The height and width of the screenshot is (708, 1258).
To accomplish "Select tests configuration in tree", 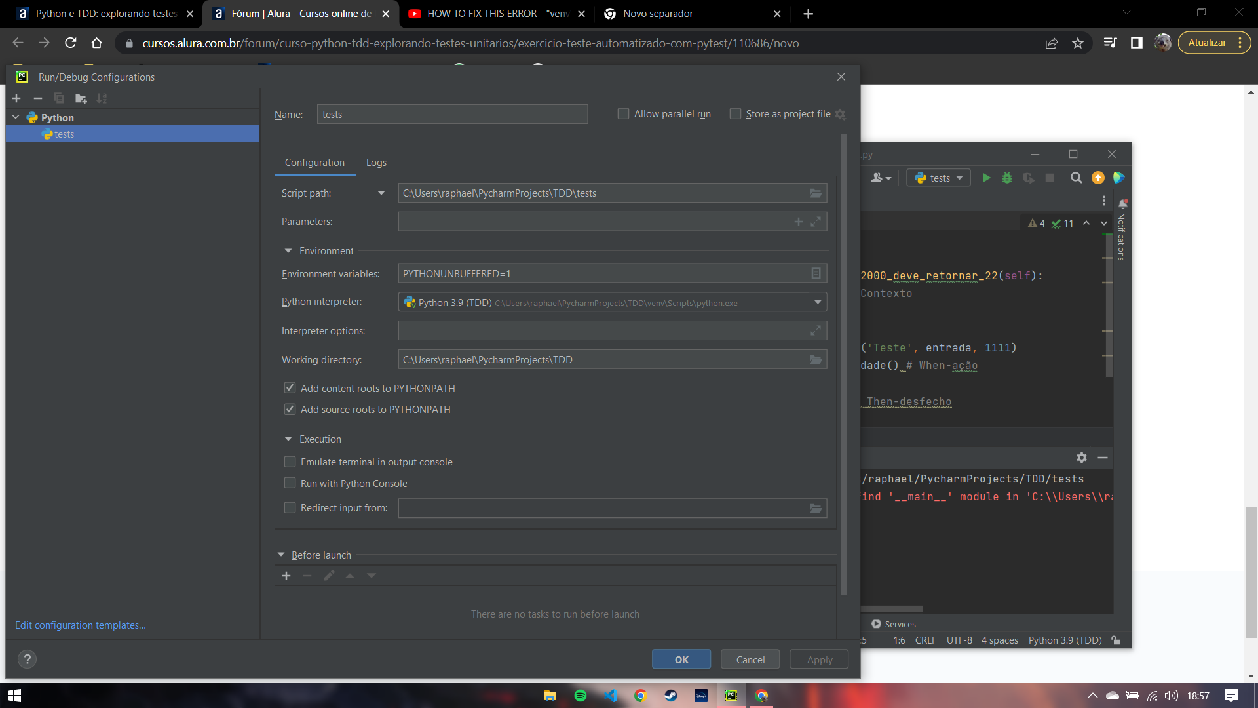I will 132,134.
